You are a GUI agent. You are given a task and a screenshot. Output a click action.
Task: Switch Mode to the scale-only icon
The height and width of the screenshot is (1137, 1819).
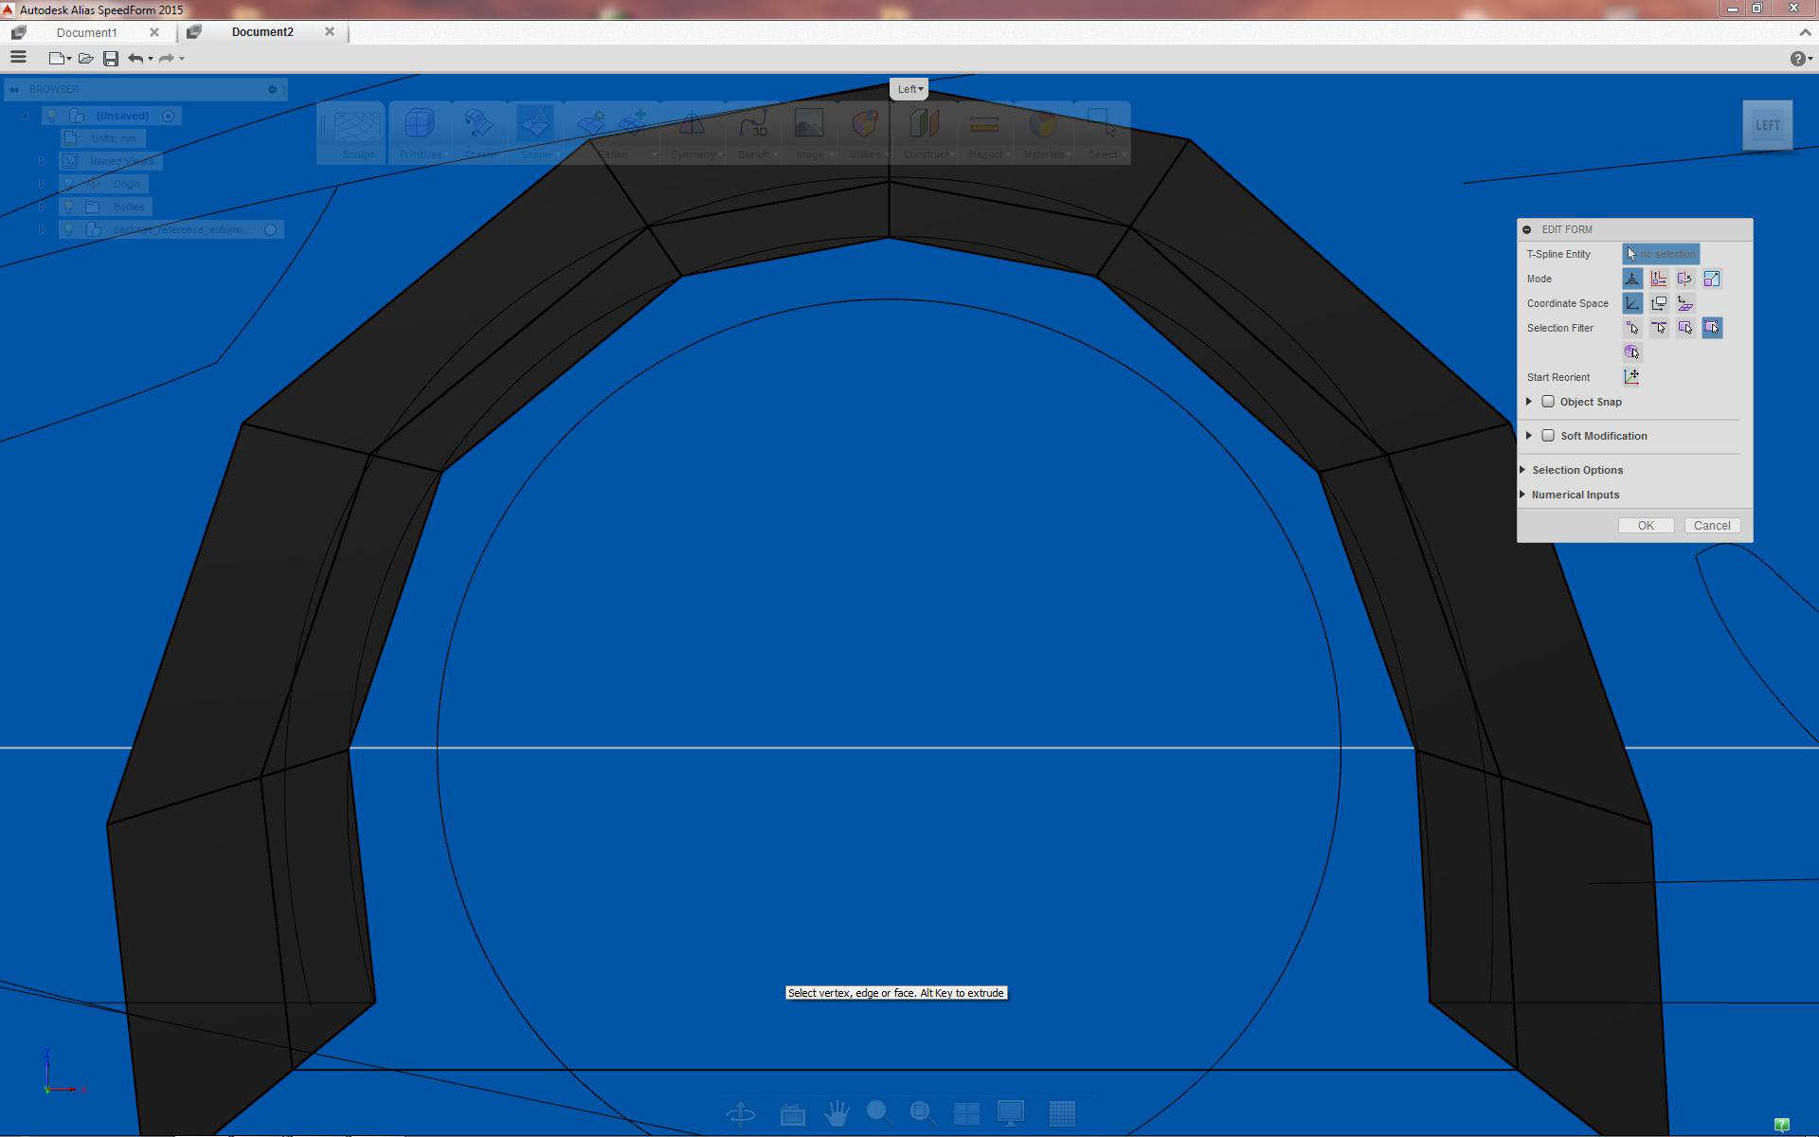1712,279
